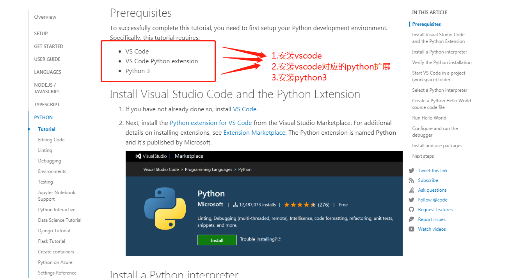Jump to Start VS Code in a project folder
The image size is (517, 278).
(439, 76)
